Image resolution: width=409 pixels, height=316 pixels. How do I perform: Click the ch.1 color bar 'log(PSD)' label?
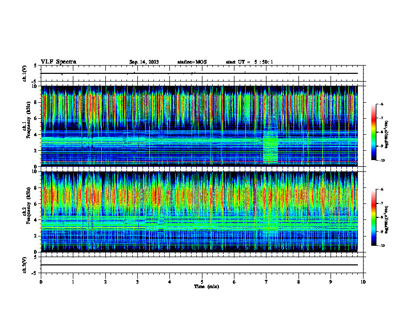[x=387, y=134]
